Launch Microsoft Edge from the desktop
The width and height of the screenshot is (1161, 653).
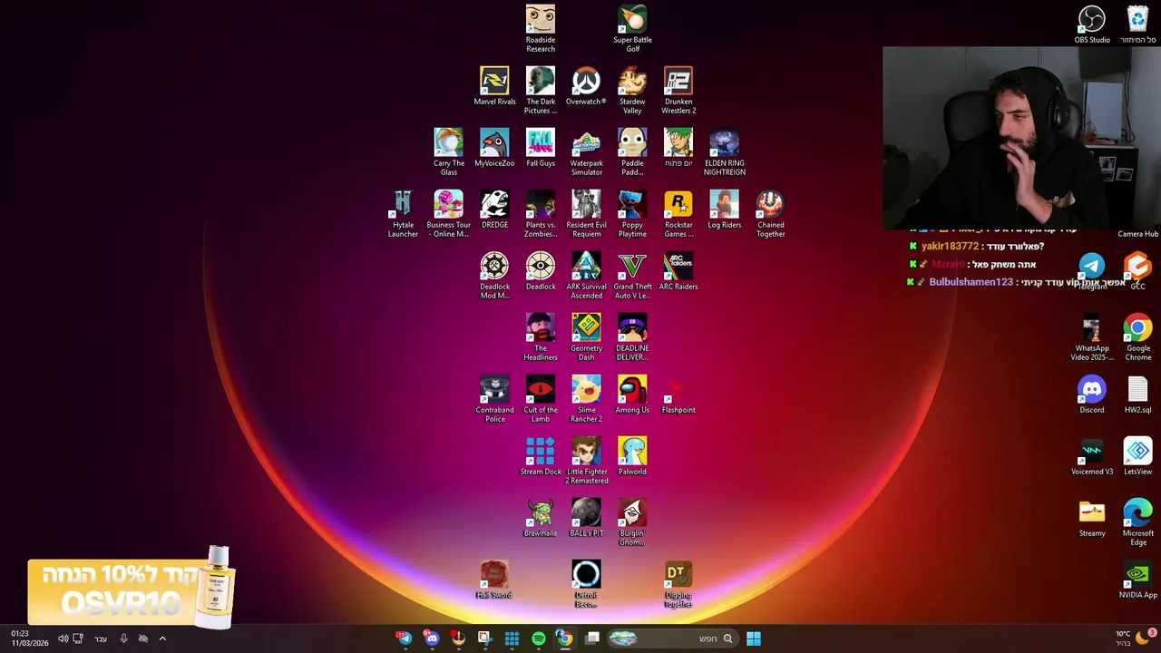(1137, 521)
